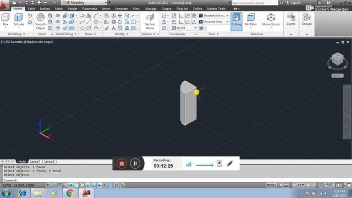Click the ViewCube in the viewport
Screen dimensions: 352x198
click(337, 59)
